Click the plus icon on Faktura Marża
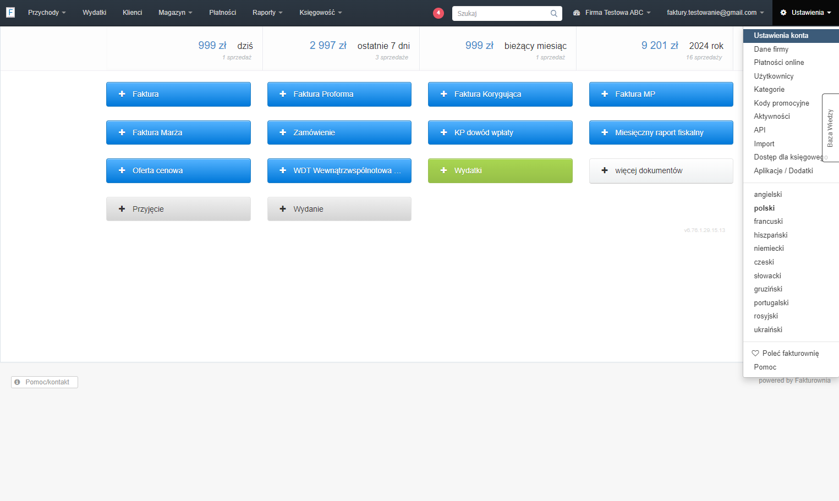839x501 pixels. pyautogui.click(x=122, y=133)
